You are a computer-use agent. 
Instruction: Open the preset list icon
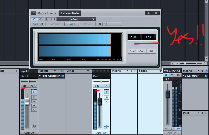(x=47, y=19)
